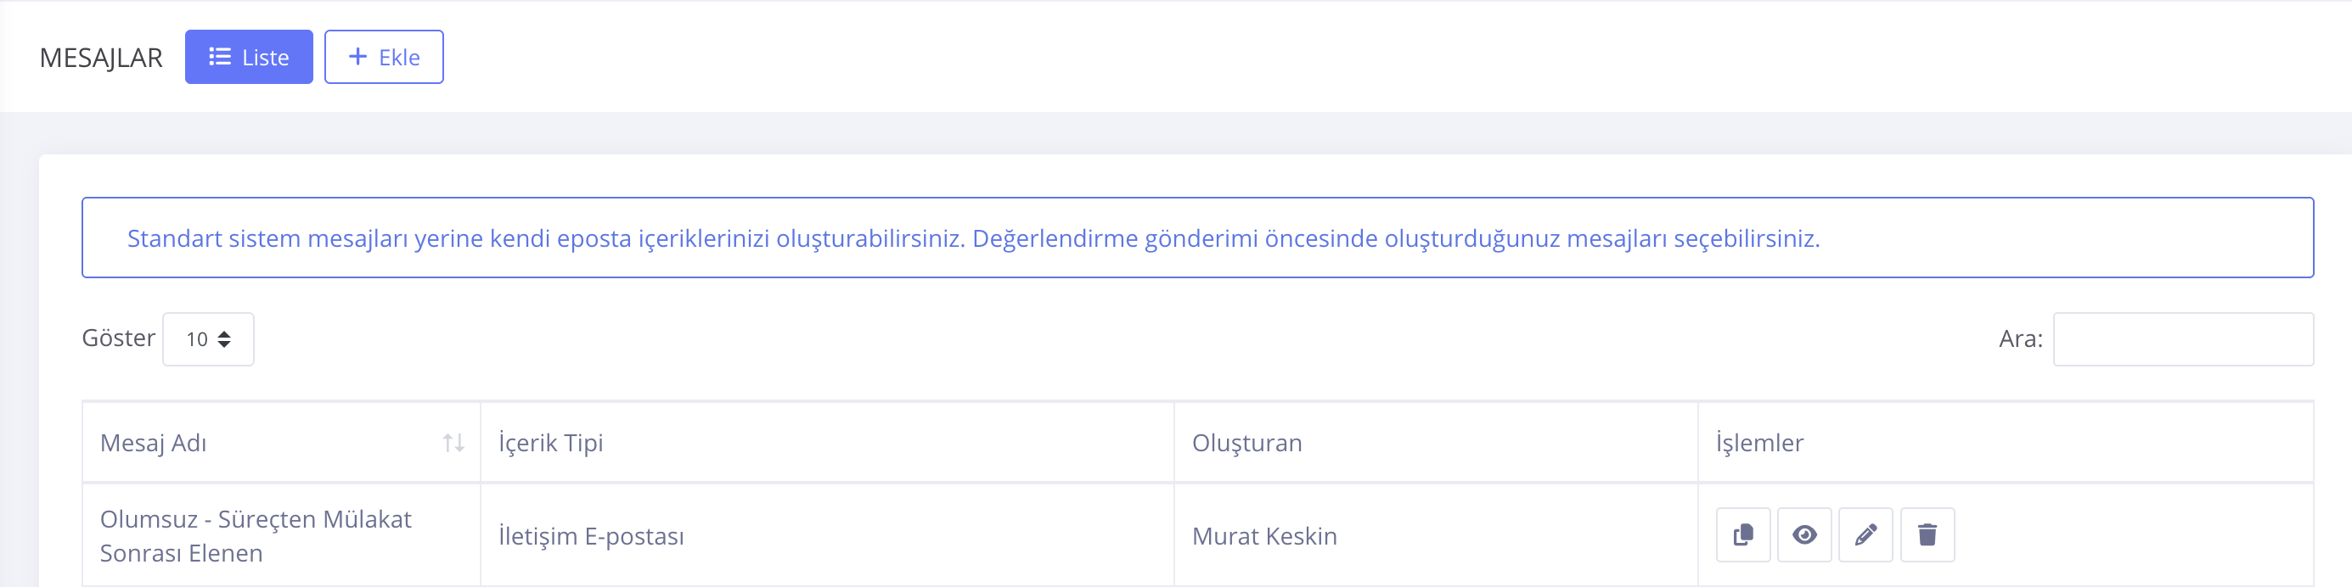Click inside the Ara search field
Screen dimensions: 2352x587
tap(2182, 339)
